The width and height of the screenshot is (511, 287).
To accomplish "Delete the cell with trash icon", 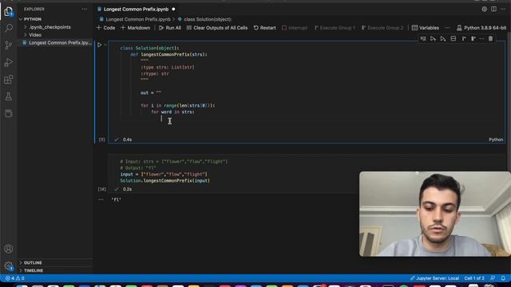I will [x=490, y=39].
